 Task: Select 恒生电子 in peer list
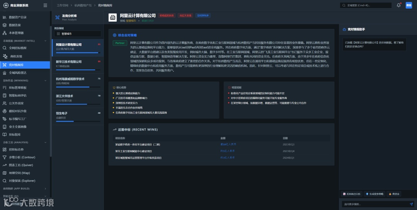78,117
